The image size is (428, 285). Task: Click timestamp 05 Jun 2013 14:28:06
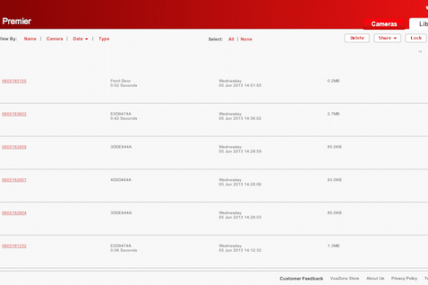(x=240, y=184)
